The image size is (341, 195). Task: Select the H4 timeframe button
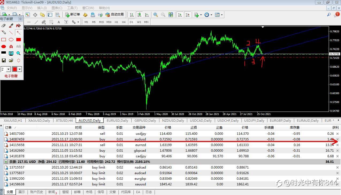(124, 22)
